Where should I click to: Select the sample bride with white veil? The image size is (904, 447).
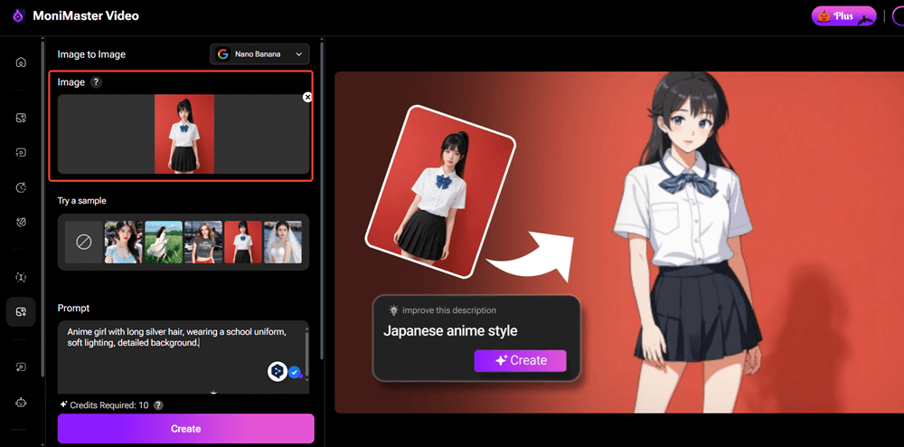(282, 243)
